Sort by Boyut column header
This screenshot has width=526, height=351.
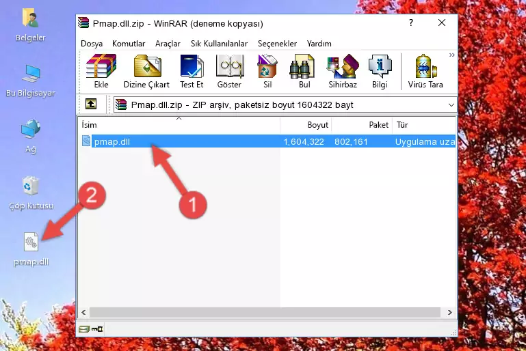(306, 125)
